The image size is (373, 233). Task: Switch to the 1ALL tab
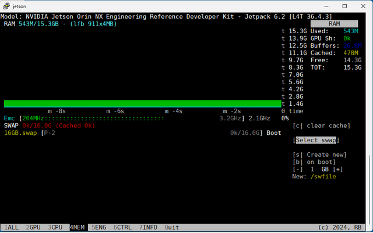(11, 227)
